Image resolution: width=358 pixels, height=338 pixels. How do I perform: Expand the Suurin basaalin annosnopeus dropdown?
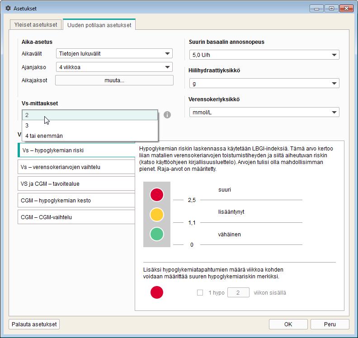tap(264, 55)
